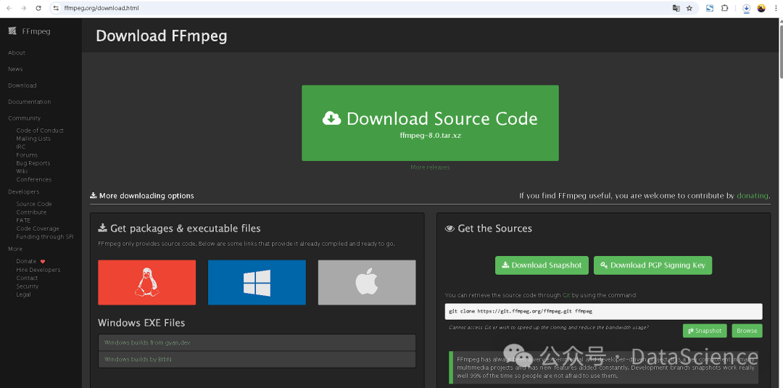This screenshot has width=783, height=388.
Task: Click the Download PGP Signing Key button
Action: [x=652, y=265]
